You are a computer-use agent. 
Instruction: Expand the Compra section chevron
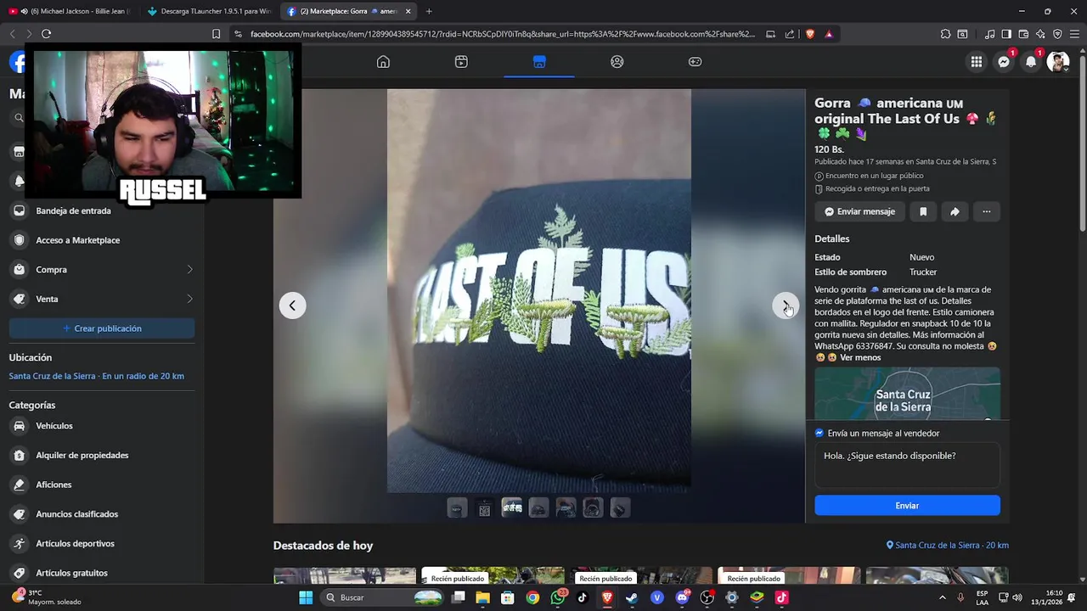(189, 270)
